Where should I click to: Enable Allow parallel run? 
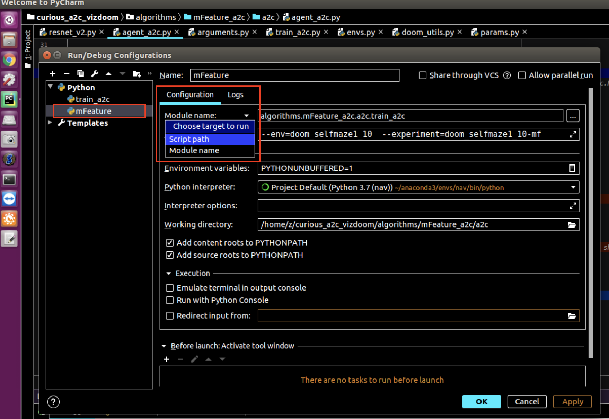(x=522, y=75)
